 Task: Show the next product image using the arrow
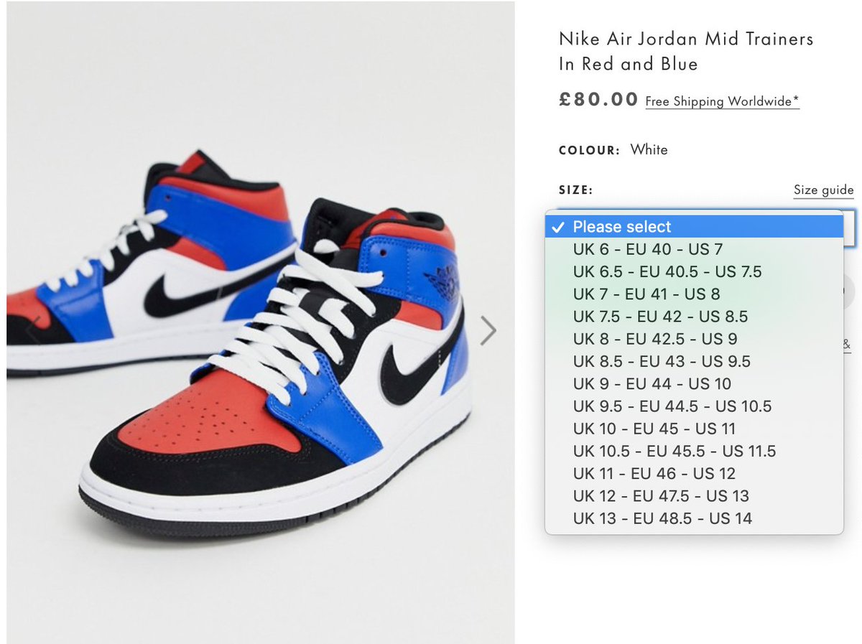point(488,331)
